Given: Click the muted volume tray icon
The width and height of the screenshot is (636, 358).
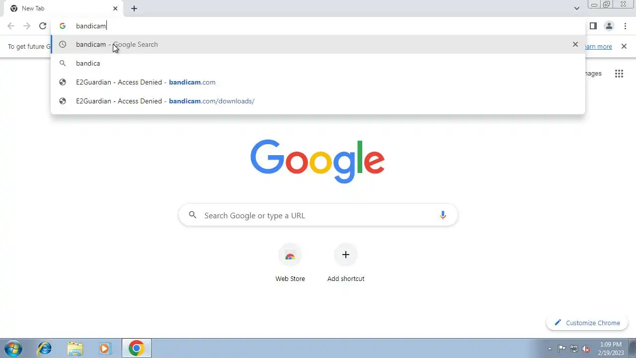Looking at the screenshot, I should (586, 349).
